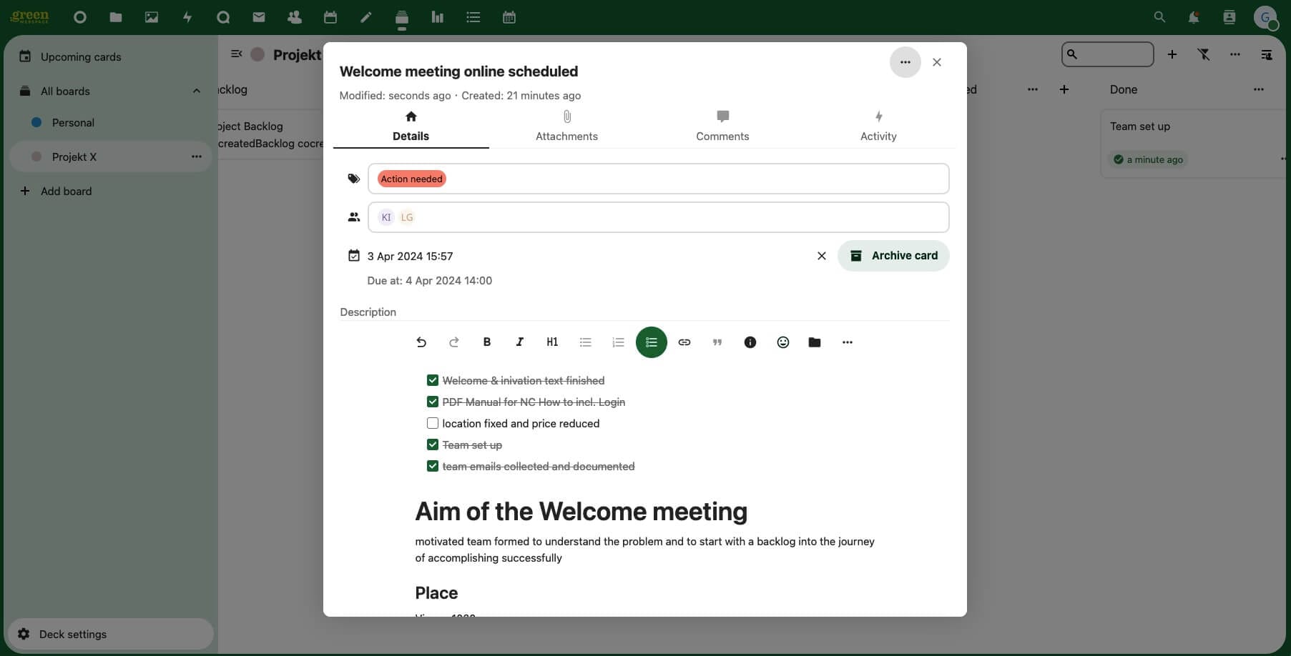1291x656 pixels.
Task: Open the Comments tab
Action: point(722,126)
